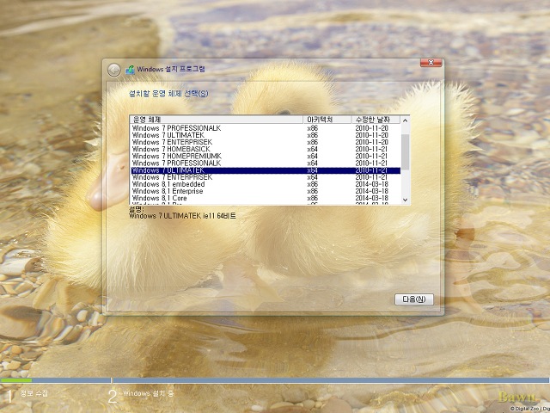This screenshot has width=550, height=413.
Task: Select Windows 7 ENTERPRISEK x64 row
Action: [266, 177]
